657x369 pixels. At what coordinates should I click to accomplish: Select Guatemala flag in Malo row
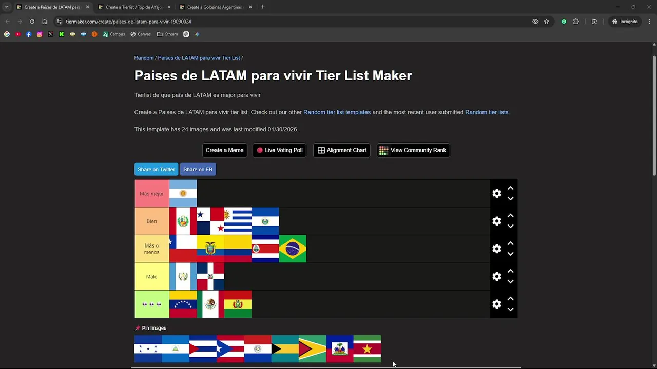pos(183,277)
